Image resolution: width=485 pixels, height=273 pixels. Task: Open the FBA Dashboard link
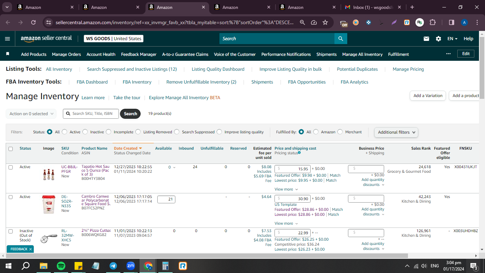[92, 82]
